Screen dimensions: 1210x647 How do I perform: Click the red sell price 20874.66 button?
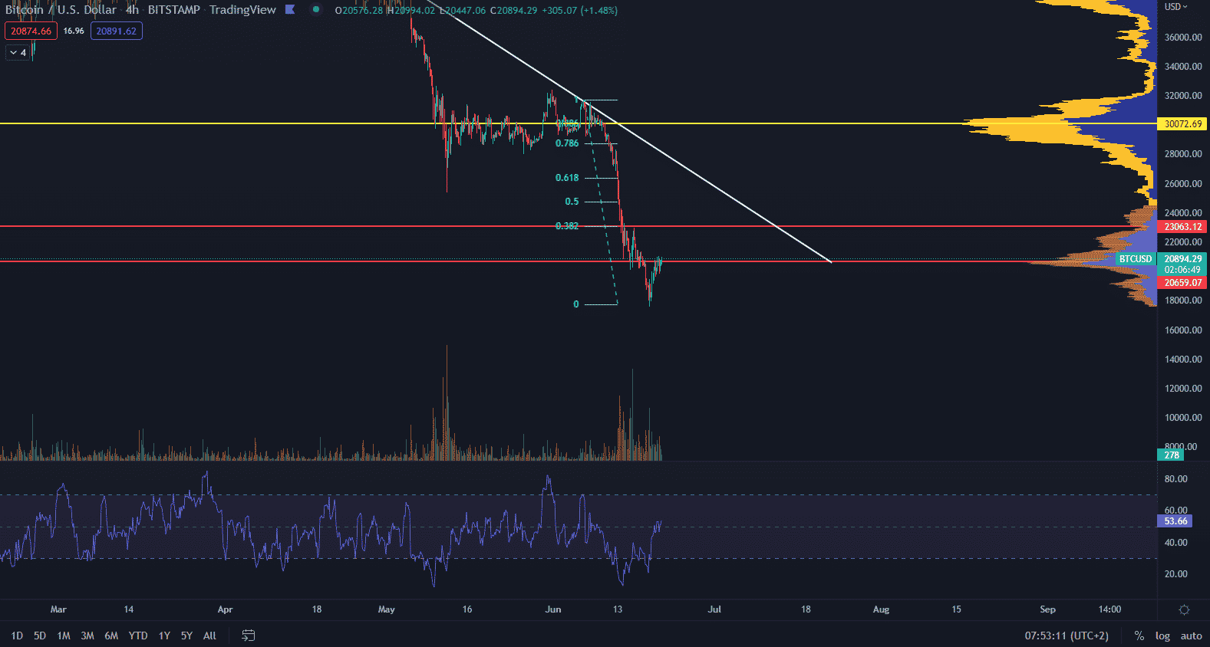click(x=31, y=31)
